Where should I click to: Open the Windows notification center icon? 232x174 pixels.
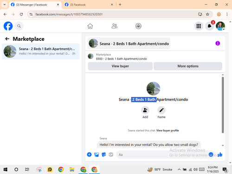pos(225,170)
